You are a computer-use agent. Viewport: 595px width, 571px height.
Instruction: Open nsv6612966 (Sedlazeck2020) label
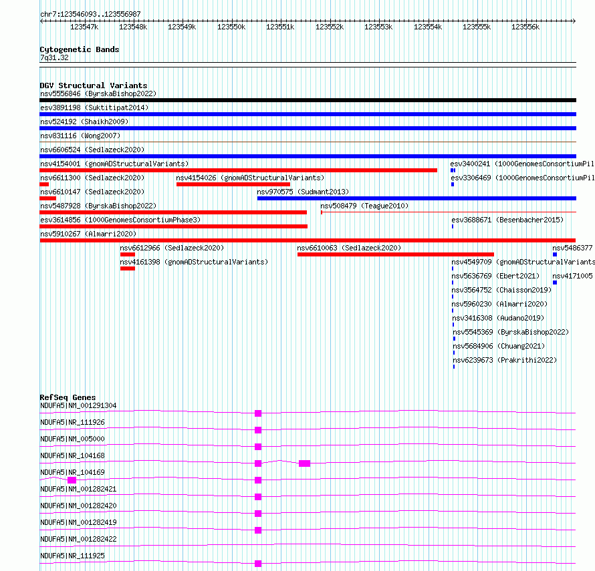[x=172, y=248]
